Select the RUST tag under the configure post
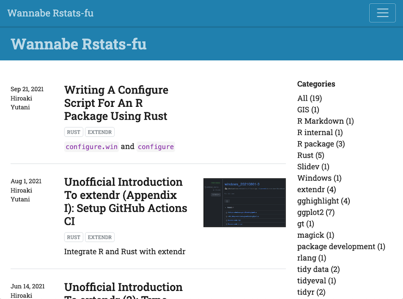This screenshot has height=299, width=403. (x=73, y=132)
